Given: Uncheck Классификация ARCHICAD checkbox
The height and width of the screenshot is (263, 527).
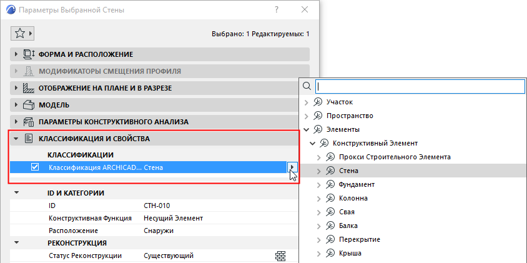Looking at the screenshot, I should [x=34, y=167].
